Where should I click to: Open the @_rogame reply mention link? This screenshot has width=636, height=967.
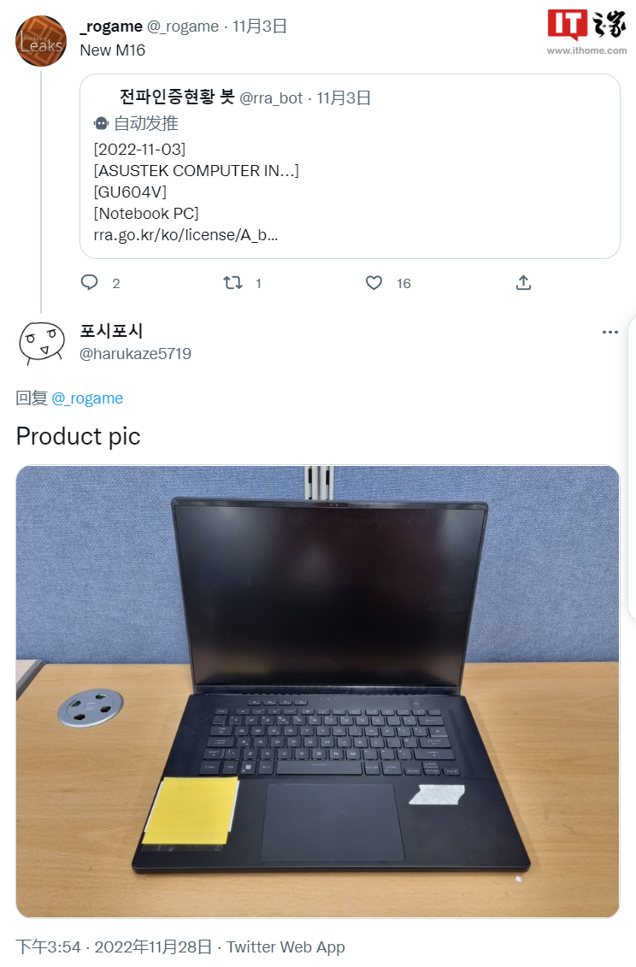click(87, 398)
